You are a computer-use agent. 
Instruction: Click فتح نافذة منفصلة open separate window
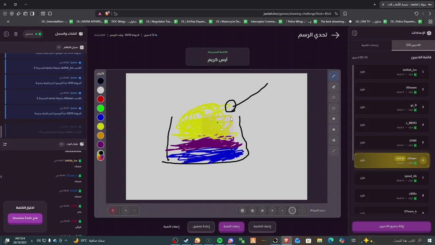[25, 218]
